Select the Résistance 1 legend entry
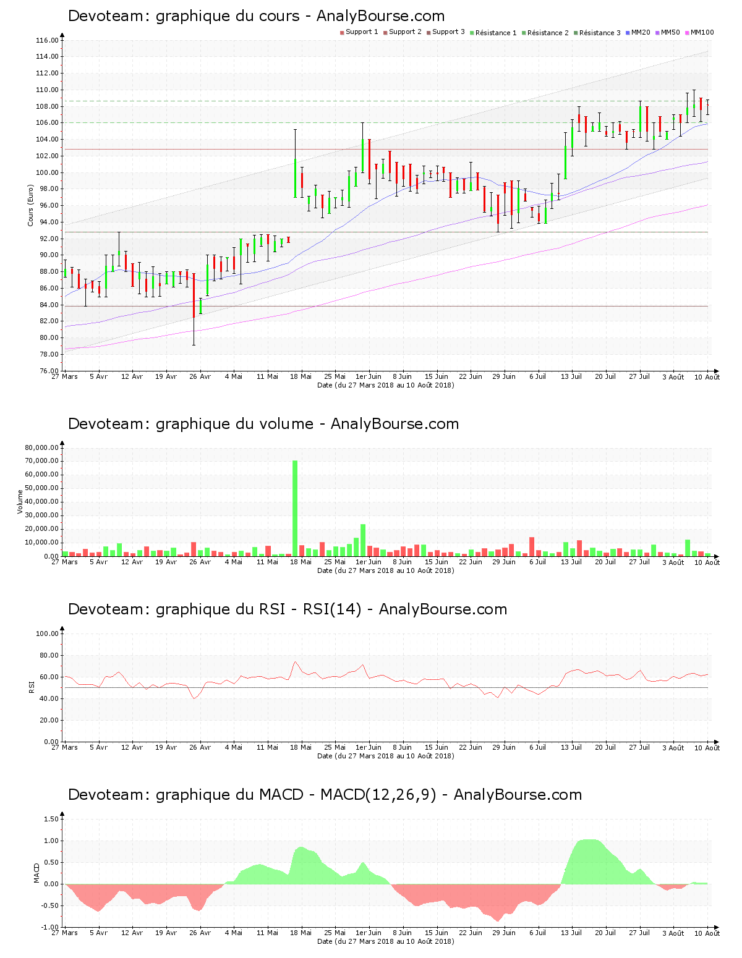This screenshot has height=958, width=742. pyautogui.click(x=493, y=33)
